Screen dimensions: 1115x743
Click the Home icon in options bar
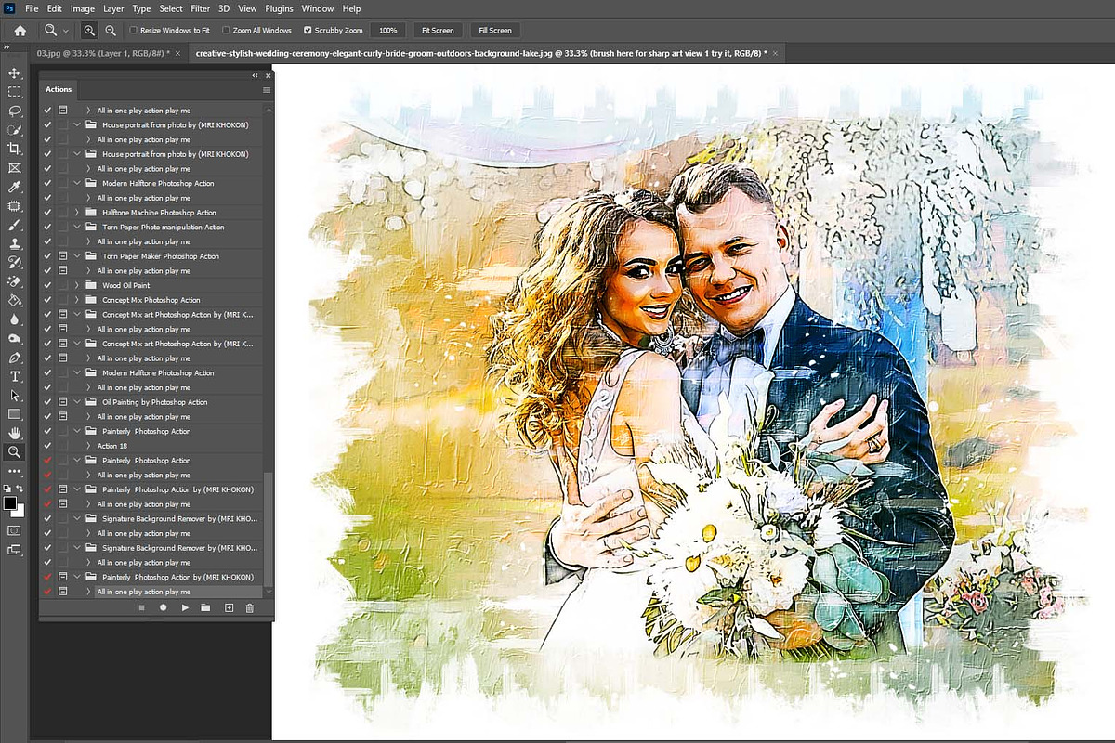coord(20,31)
